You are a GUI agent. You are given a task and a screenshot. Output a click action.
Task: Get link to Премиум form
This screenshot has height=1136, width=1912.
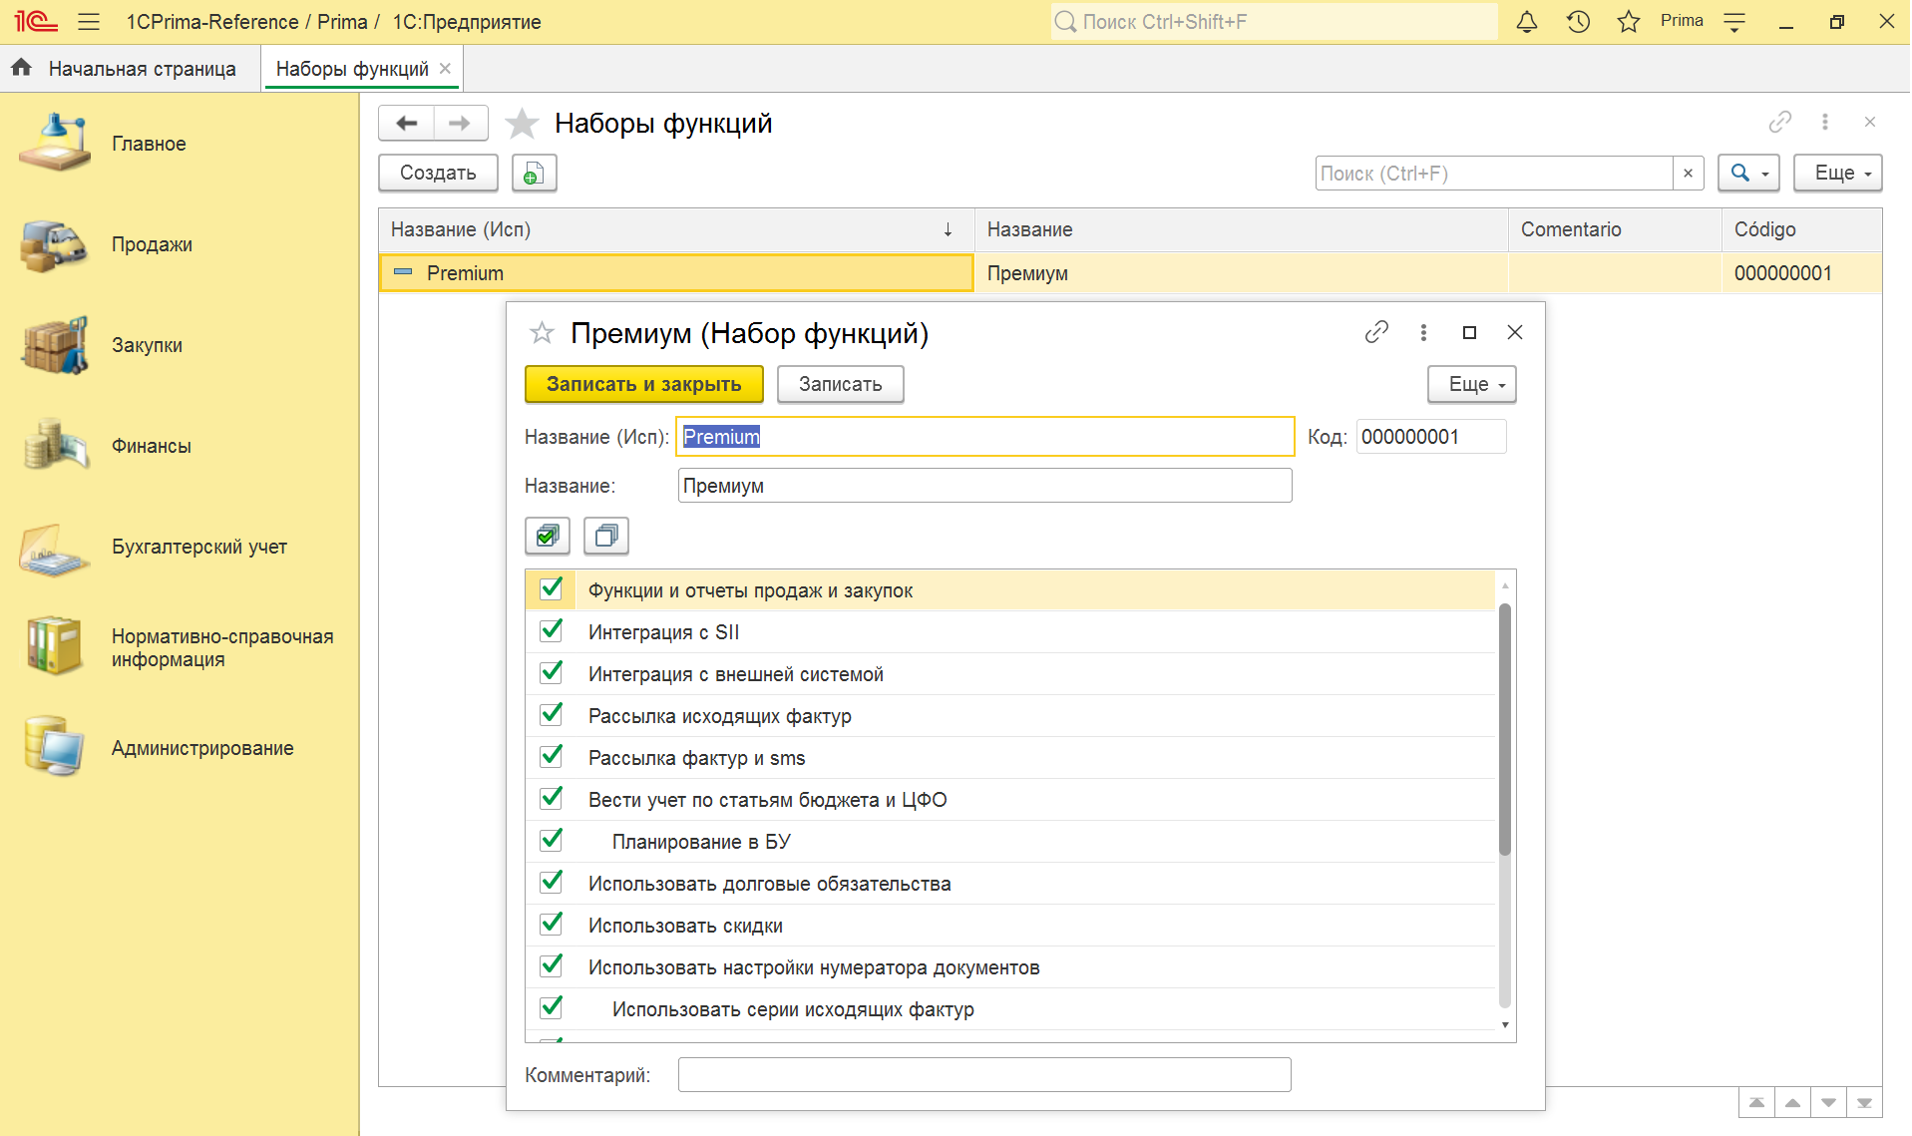(x=1375, y=332)
